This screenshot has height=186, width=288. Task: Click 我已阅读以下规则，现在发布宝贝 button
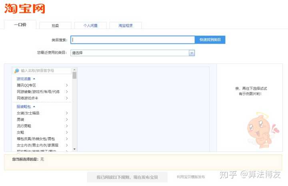pyautogui.click(x=127, y=177)
